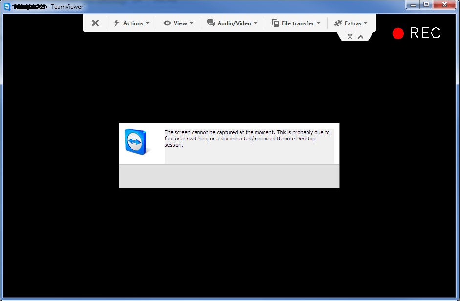Select the Actions lightning bolt icon
The image size is (460, 301).
[x=116, y=23]
